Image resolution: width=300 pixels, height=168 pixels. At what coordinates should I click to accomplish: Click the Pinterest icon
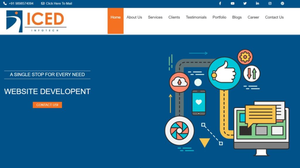(x=282, y=3)
